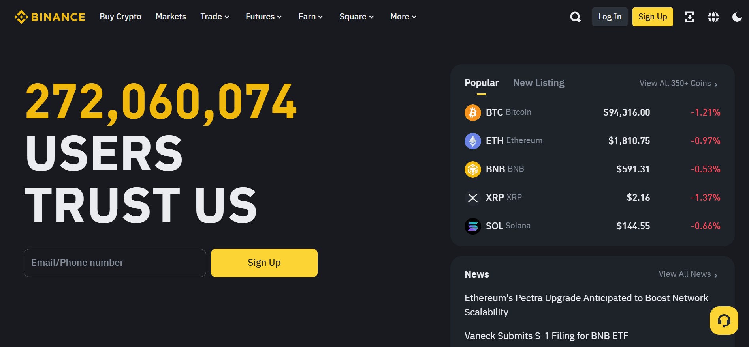Expand the Futures dropdown menu

point(263,17)
